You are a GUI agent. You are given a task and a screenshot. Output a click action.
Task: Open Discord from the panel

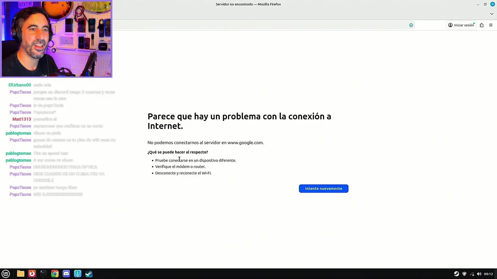point(66,274)
